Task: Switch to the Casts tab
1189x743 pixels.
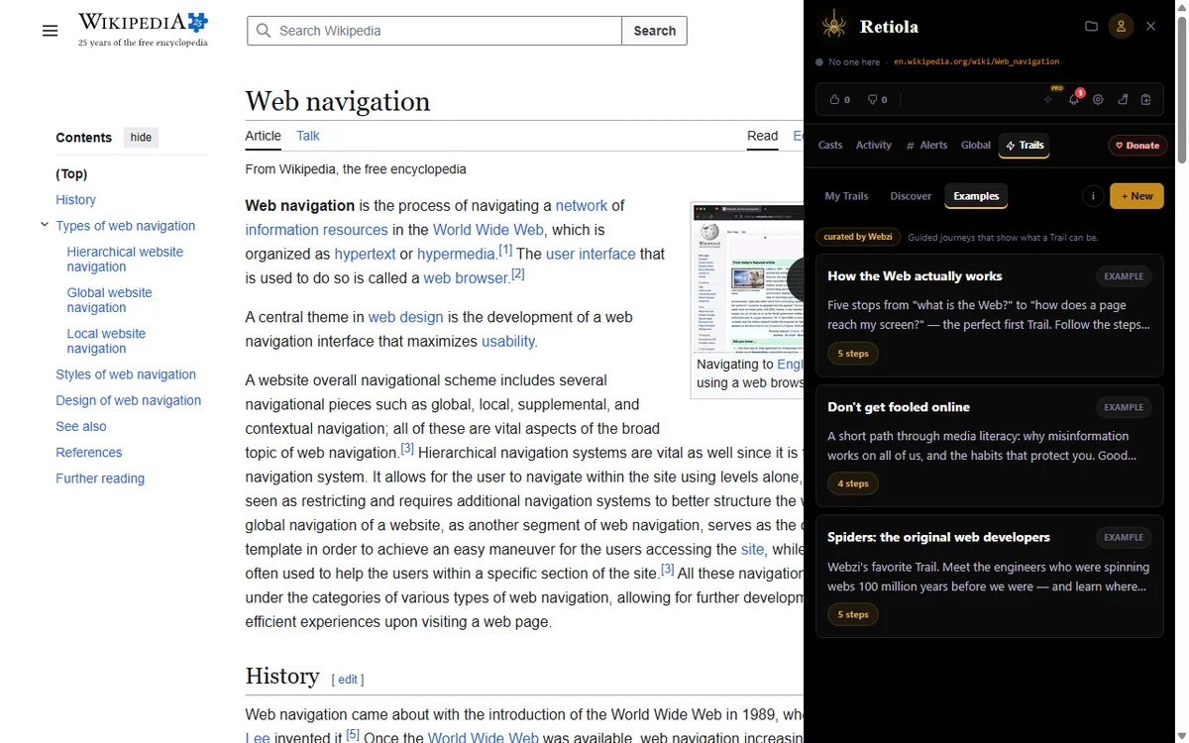Action: [830, 145]
